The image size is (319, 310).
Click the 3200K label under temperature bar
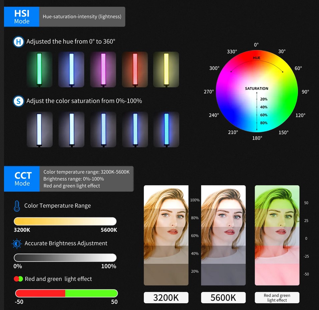pos(22,230)
